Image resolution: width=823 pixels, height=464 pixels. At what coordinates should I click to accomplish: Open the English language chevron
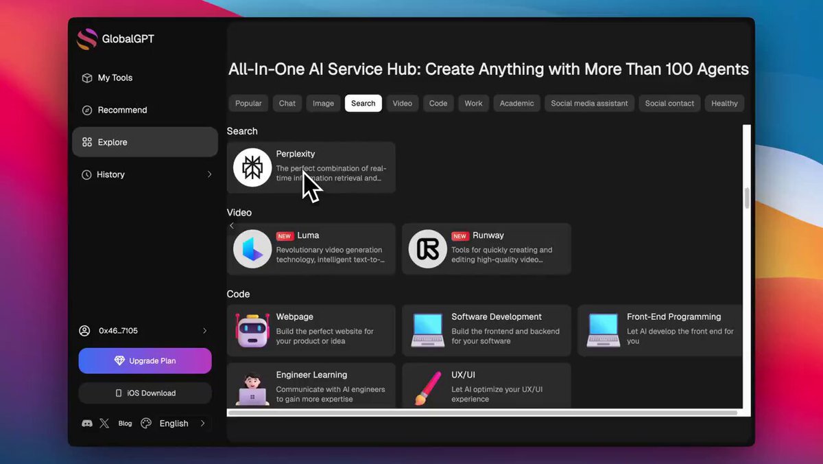pyautogui.click(x=202, y=424)
